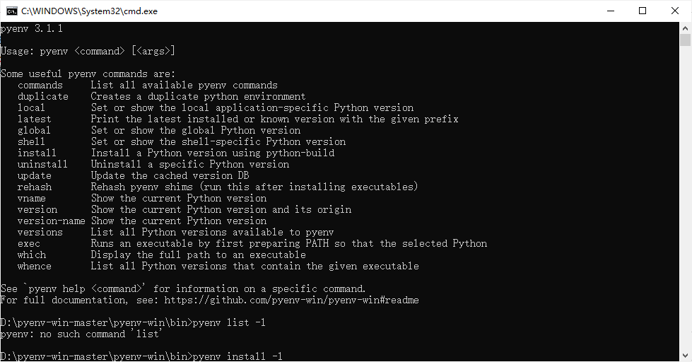Click the 'pyenv 3.1.1' version line
This screenshot has width=692, height=362.
[x=32, y=28]
